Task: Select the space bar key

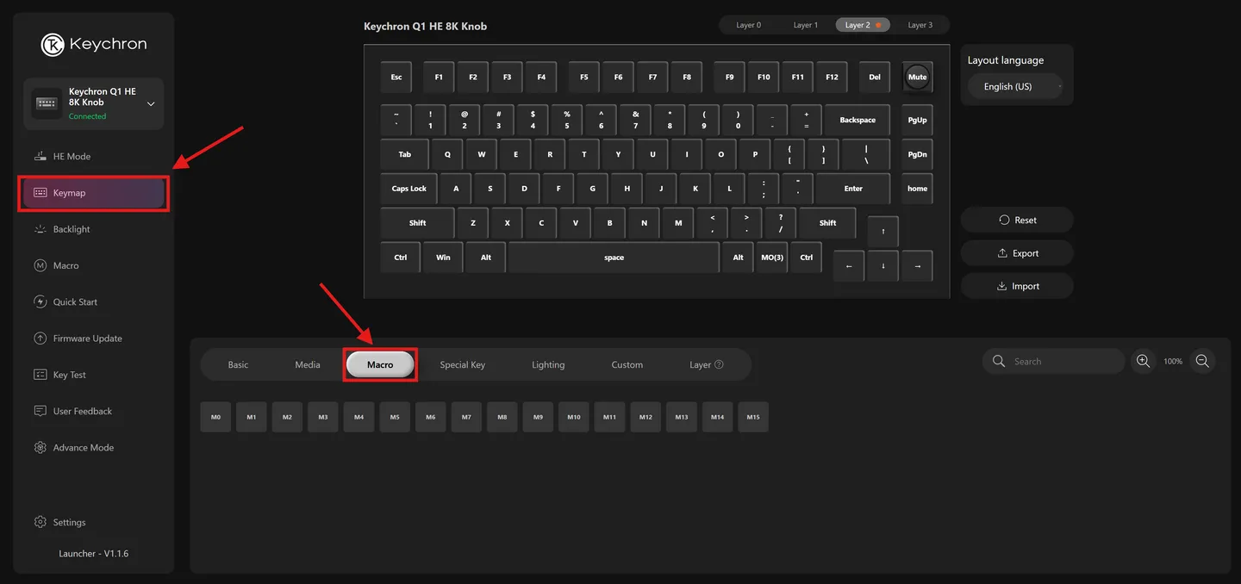Action: tap(614, 258)
